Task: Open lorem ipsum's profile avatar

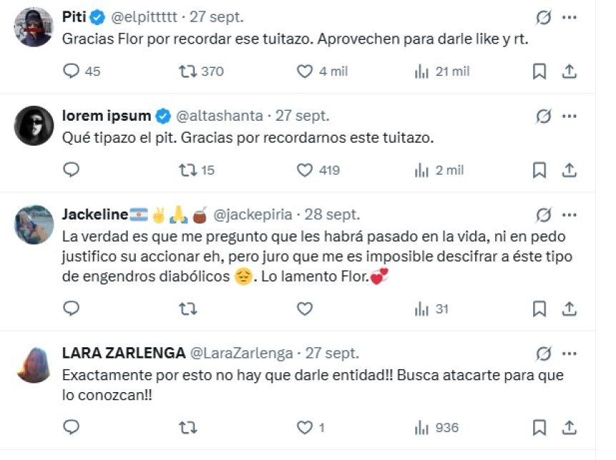Action: (34, 126)
